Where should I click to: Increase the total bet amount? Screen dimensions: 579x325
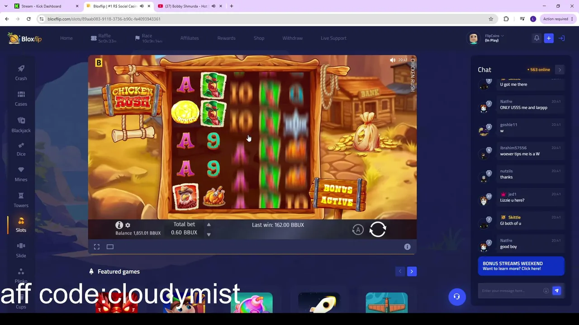click(x=209, y=224)
